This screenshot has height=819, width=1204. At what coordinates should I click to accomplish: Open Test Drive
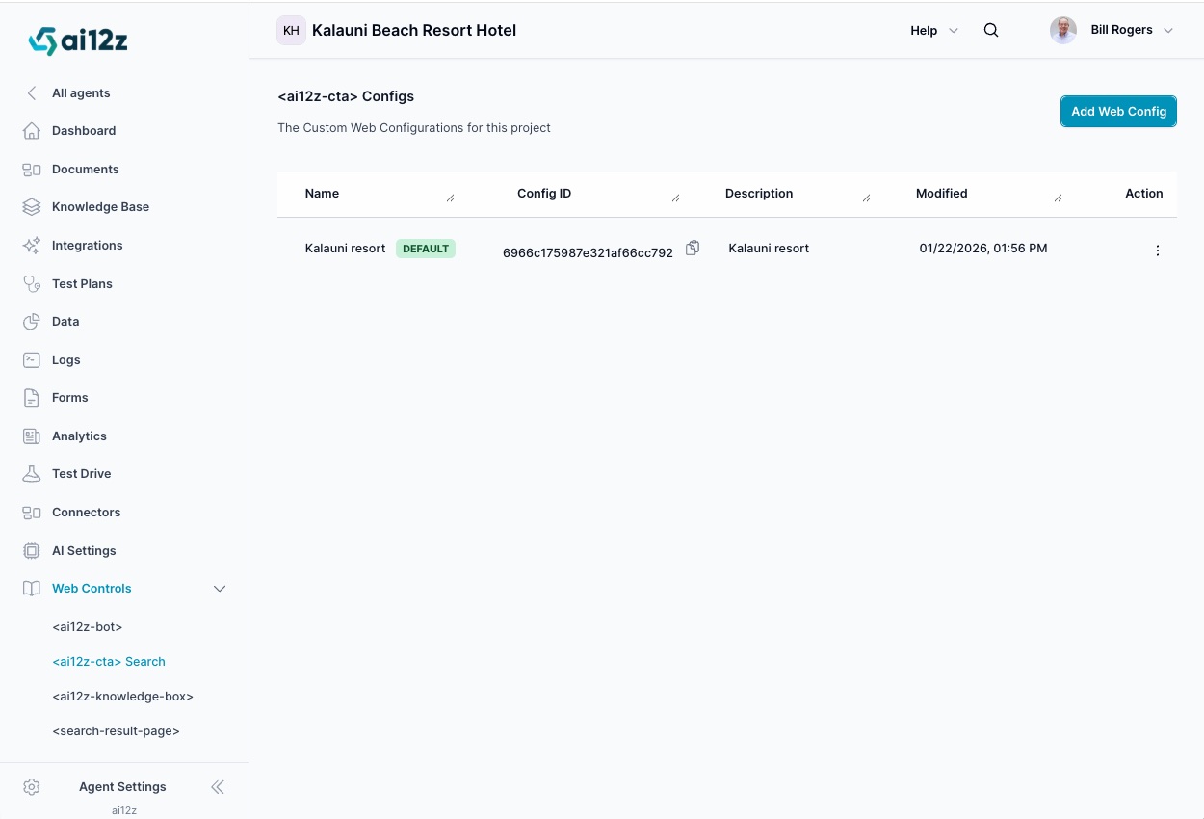pyautogui.click(x=81, y=473)
